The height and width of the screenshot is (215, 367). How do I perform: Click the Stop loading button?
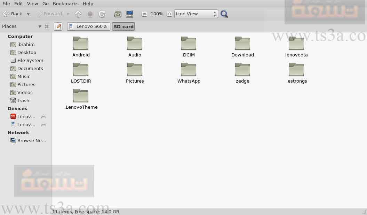(x=90, y=14)
